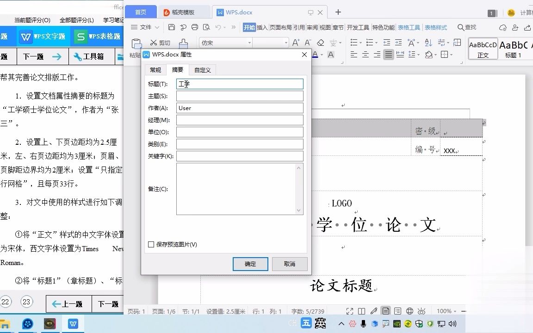Click the character shading A icon
Screen dimensions: 533x333
(331, 55)
